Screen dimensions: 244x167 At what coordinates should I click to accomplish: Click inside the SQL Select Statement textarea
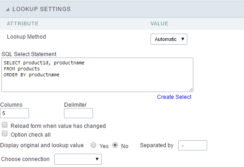pyautogui.click(x=97, y=75)
